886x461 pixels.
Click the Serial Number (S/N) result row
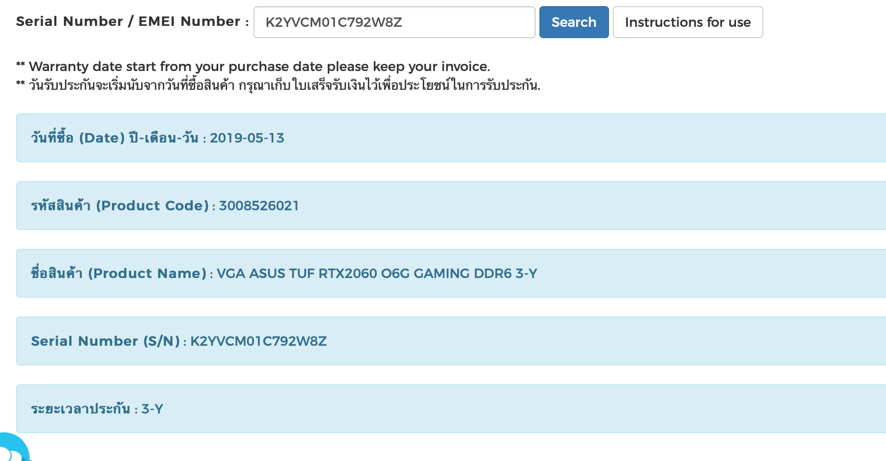[451, 341]
